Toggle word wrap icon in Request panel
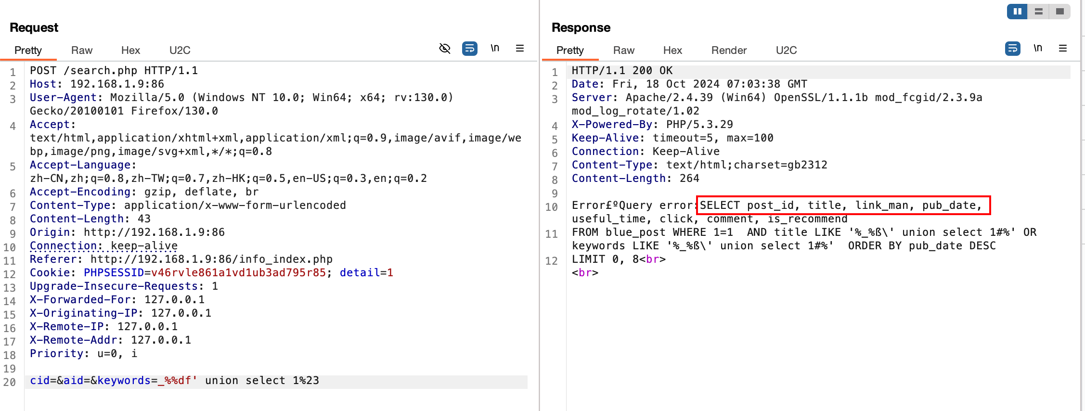 point(470,48)
